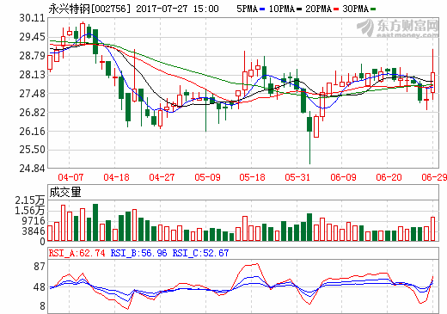
Task: Click the 5PMA legend label
Action: 247,9
